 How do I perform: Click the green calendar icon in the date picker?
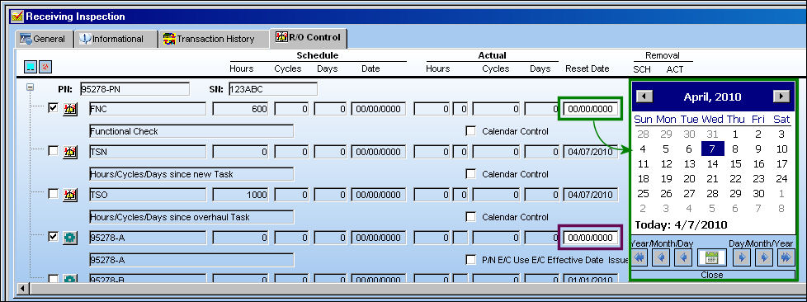tap(712, 257)
